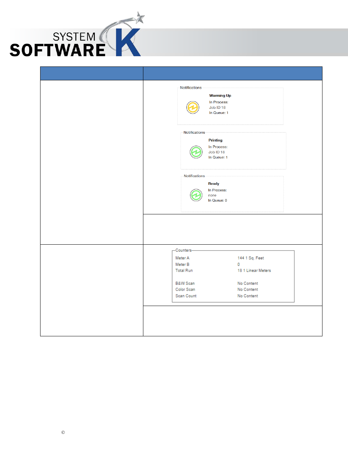Click the 'Meter A' counter label

(182, 258)
